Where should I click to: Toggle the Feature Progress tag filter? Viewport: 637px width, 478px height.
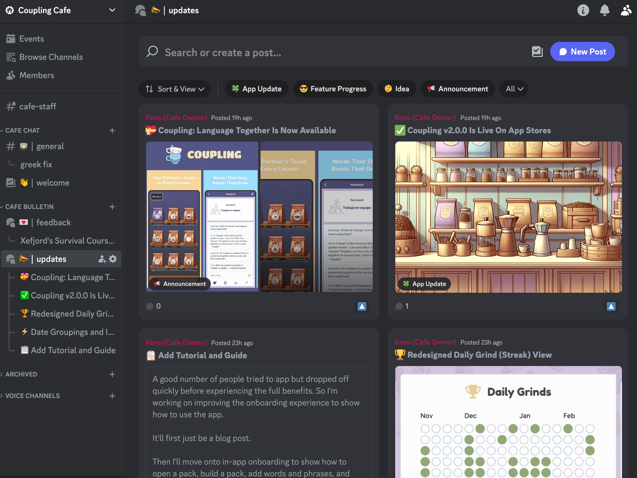(333, 89)
